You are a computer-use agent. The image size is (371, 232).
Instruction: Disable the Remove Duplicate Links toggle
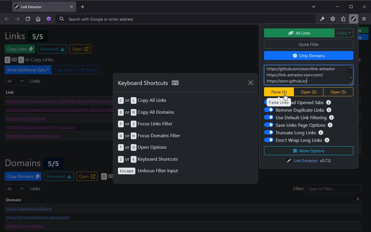click(269, 110)
